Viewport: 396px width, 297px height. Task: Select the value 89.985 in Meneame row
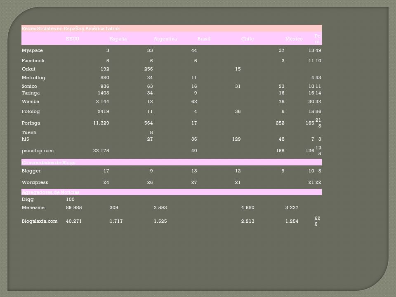tap(74, 207)
